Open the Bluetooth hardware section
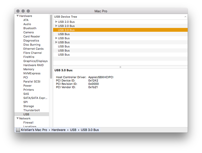 [30, 28]
